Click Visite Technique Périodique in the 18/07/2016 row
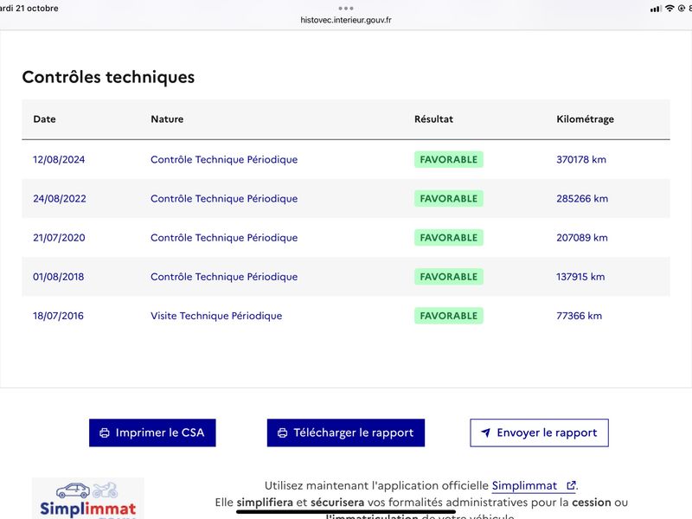Screen dimensions: 692x519 click(216, 316)
